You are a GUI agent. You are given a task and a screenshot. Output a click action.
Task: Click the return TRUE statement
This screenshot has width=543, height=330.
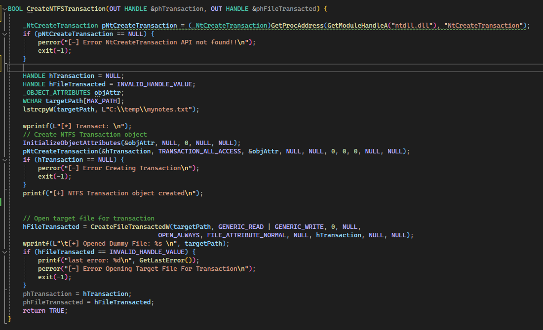point(45,311)
